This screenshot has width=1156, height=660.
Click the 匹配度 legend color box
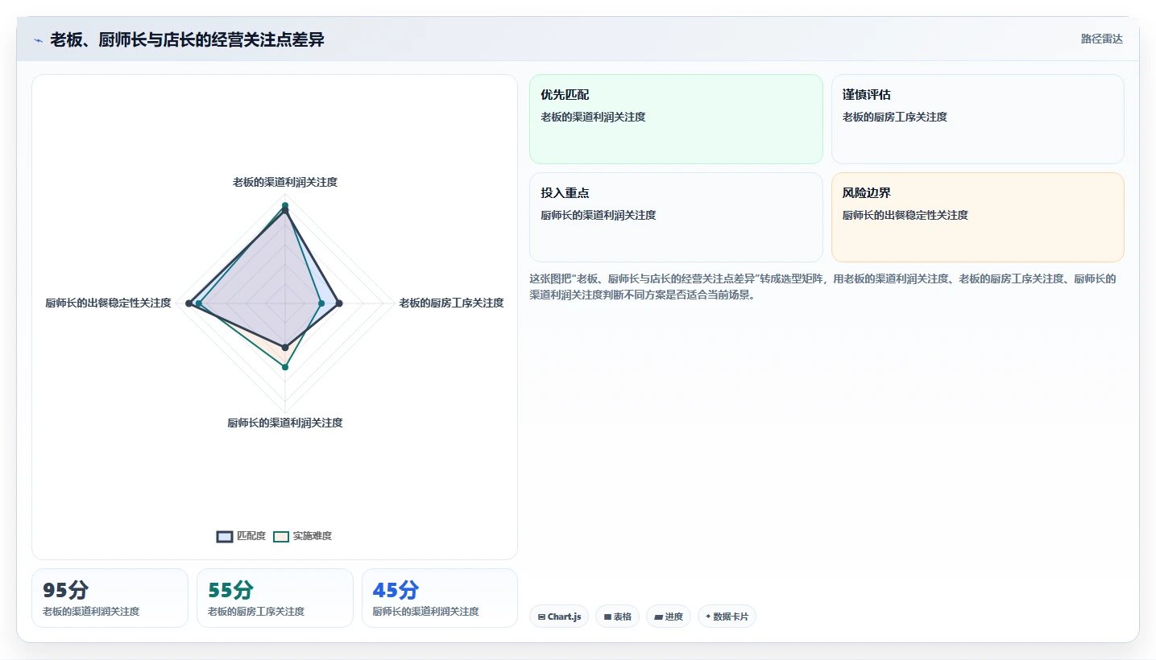(x=225, y=536)
